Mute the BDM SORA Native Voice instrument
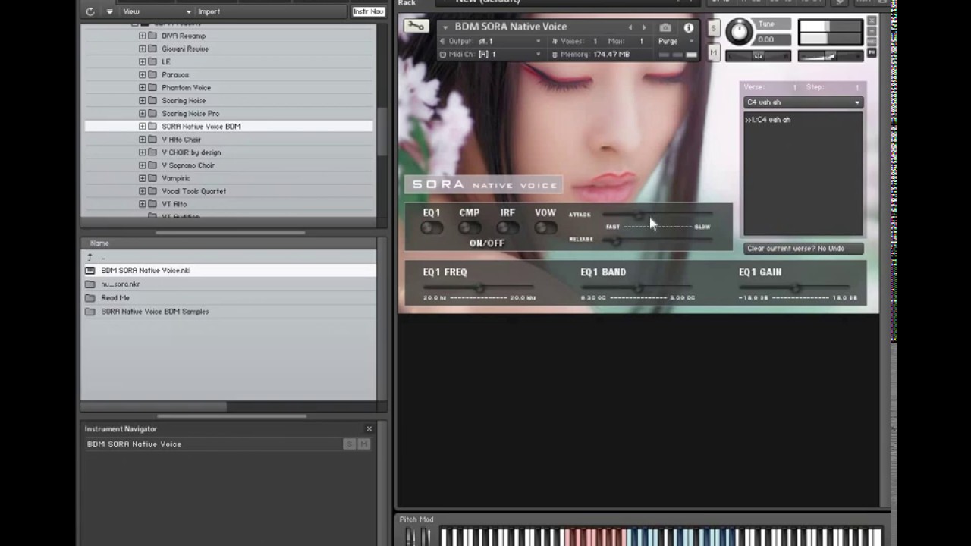971x546 pixels. pos(713,52)
